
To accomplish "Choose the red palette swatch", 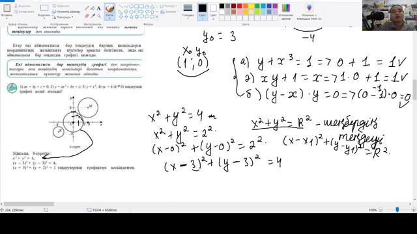I will coord(240,6).
